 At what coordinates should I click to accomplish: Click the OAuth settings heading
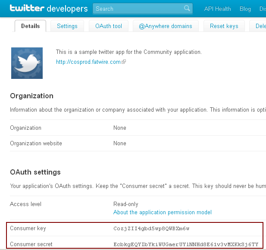coord(35,172)
